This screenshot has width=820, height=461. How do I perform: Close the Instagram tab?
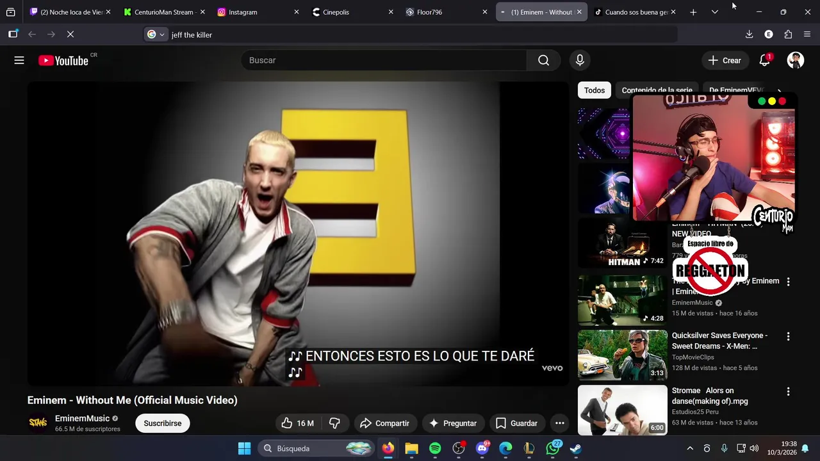click(x=296, y=12)
